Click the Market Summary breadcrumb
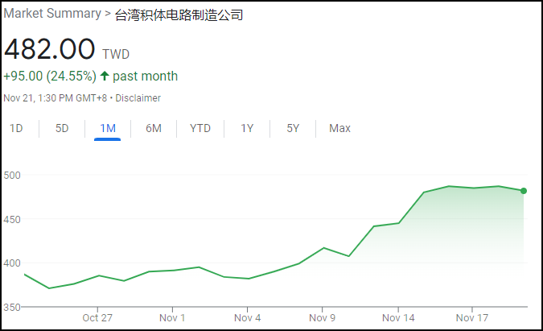Viewport: 543px width, 331px height. tap(52, 14)
